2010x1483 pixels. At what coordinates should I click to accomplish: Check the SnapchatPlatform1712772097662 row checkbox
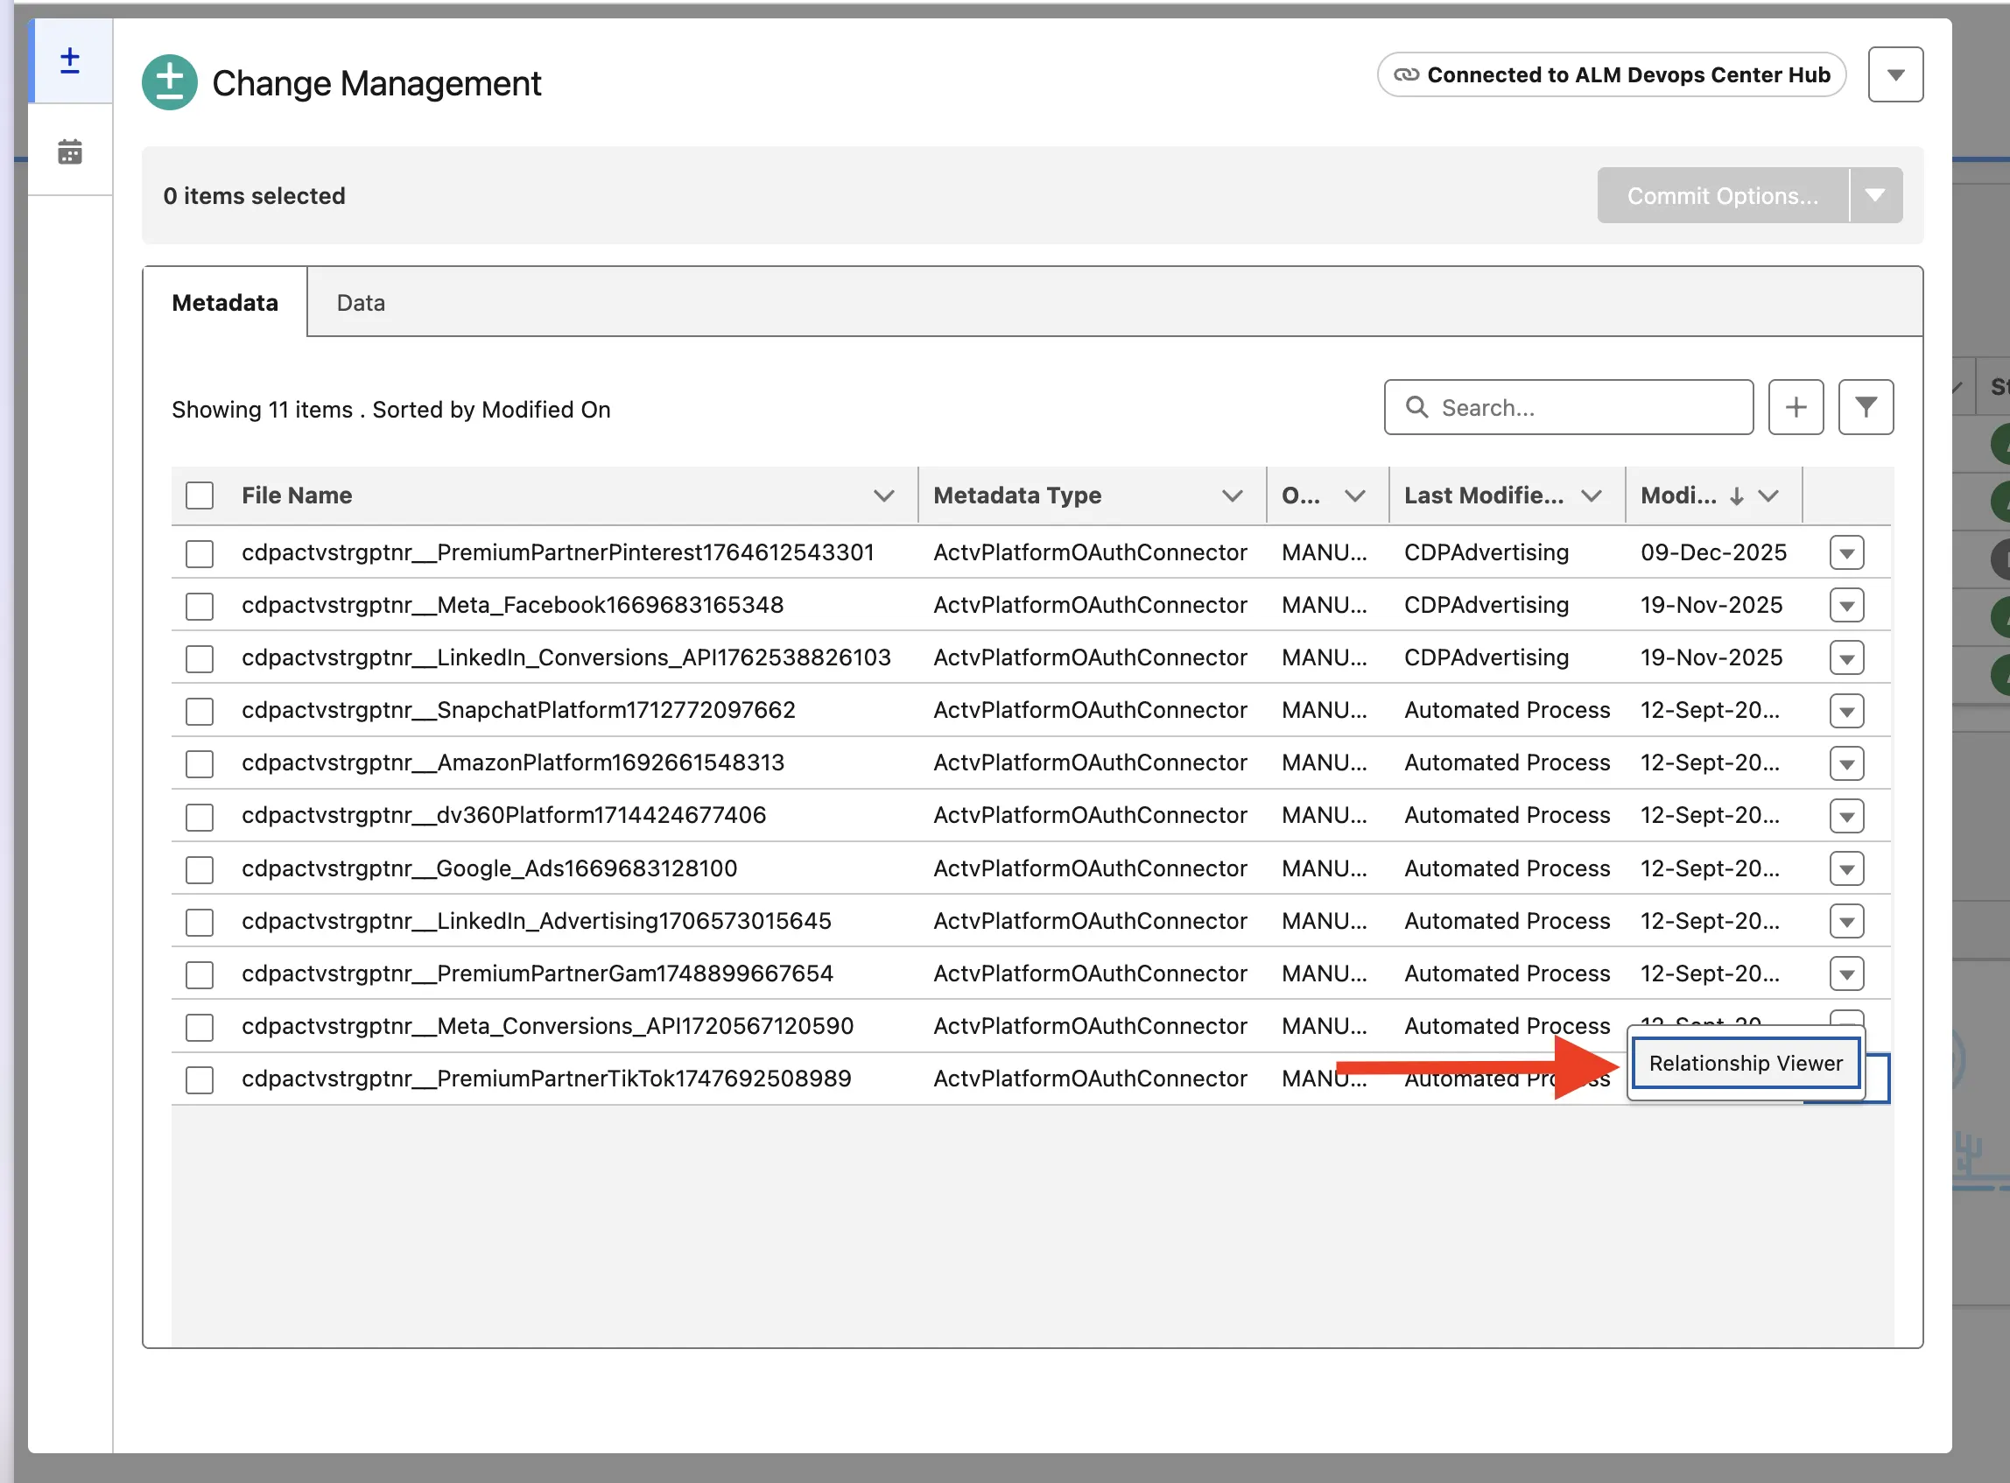coord(200,711)
